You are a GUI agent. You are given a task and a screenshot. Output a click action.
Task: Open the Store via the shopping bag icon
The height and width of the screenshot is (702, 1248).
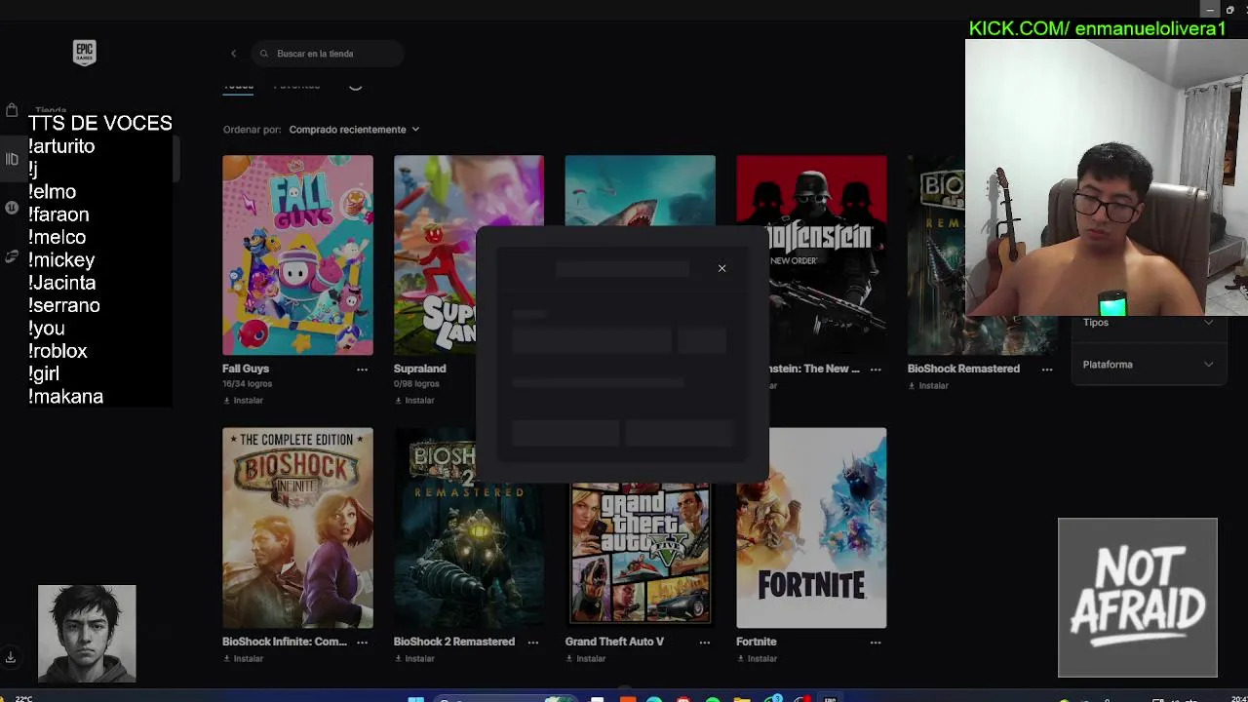coord(12,110)
